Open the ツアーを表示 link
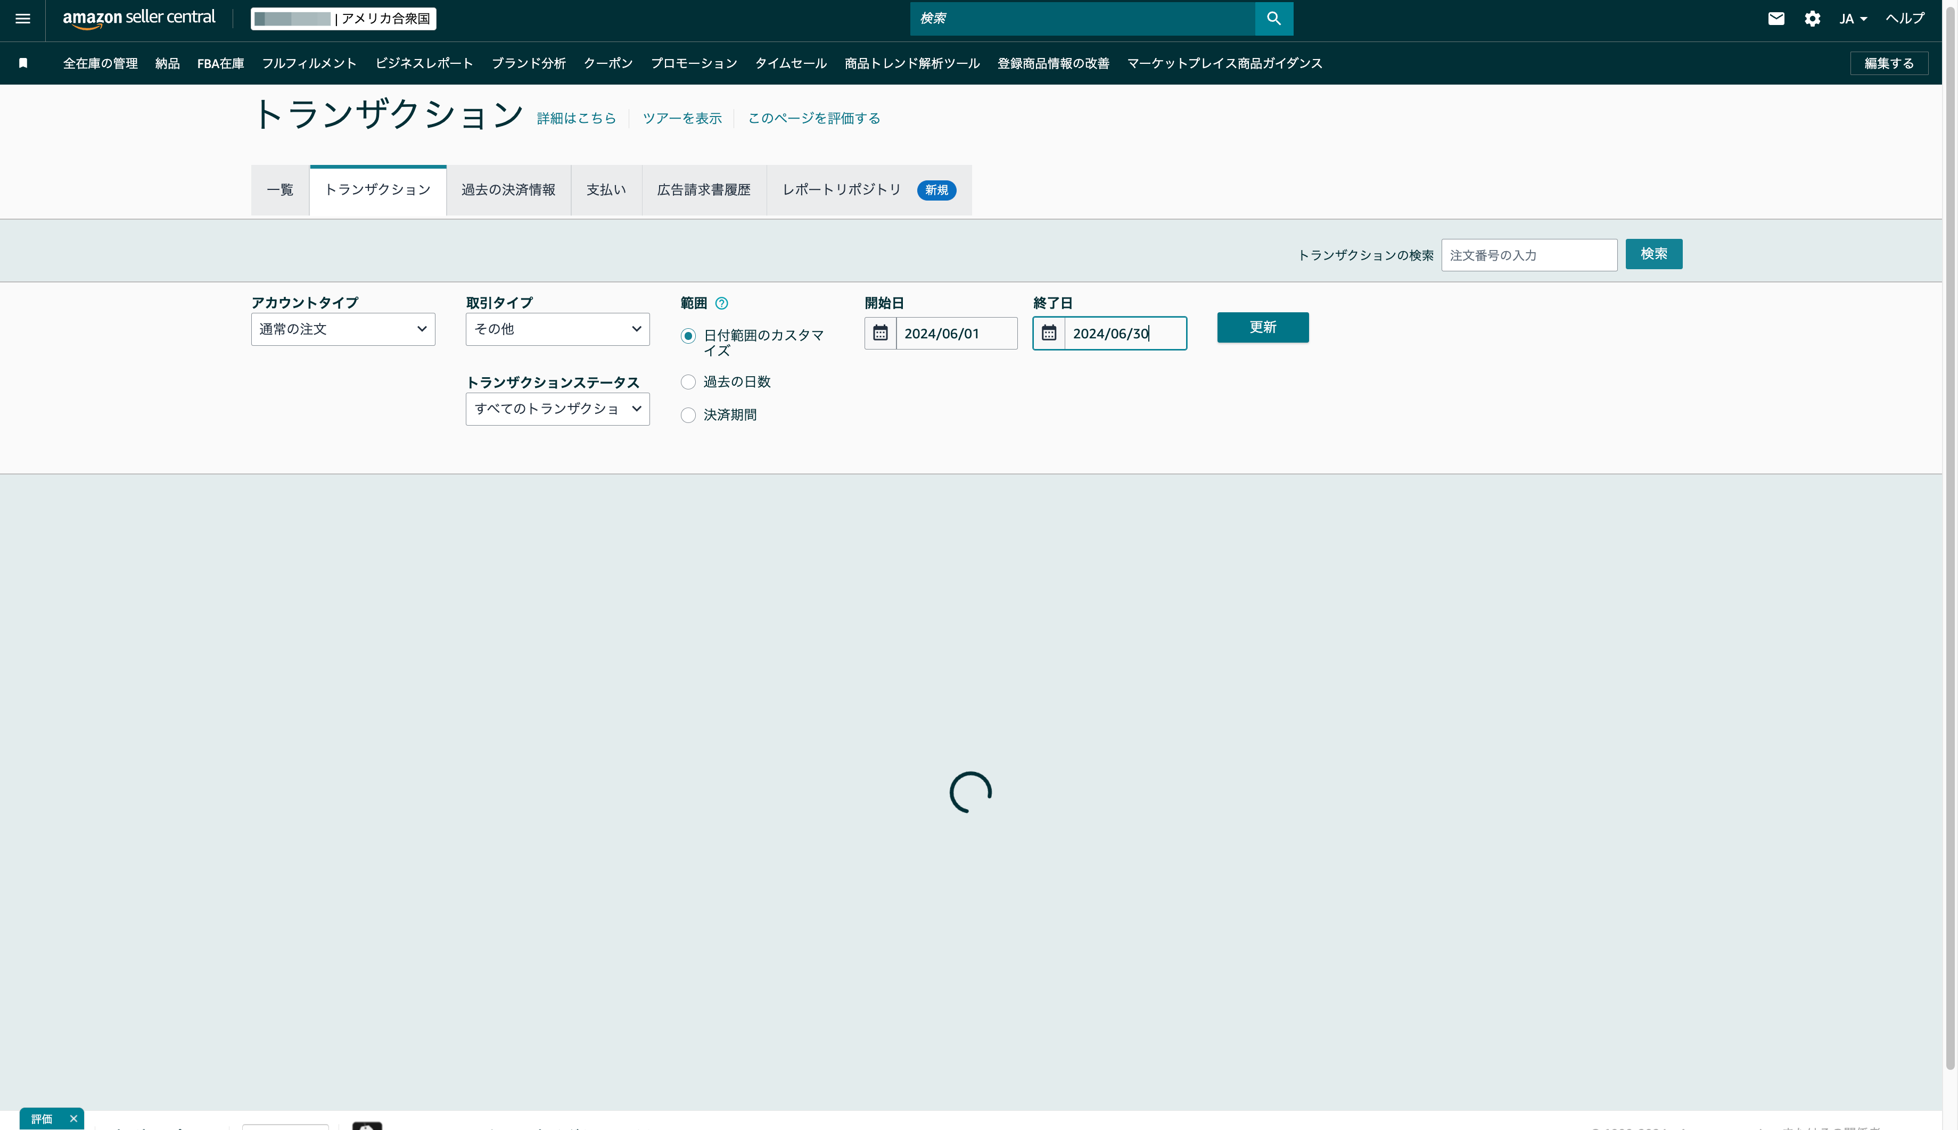 pyautogui.click(x=681, y=118)
